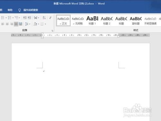Open the borders dropdown arrow

coord(45,24)
